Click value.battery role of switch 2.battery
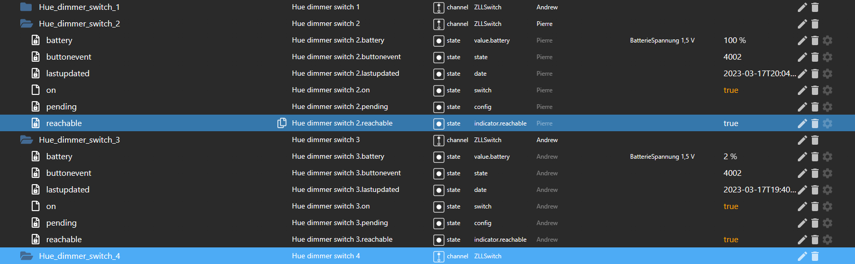The image size is (855, 264). pyautogui.click(x=492, y=40)
